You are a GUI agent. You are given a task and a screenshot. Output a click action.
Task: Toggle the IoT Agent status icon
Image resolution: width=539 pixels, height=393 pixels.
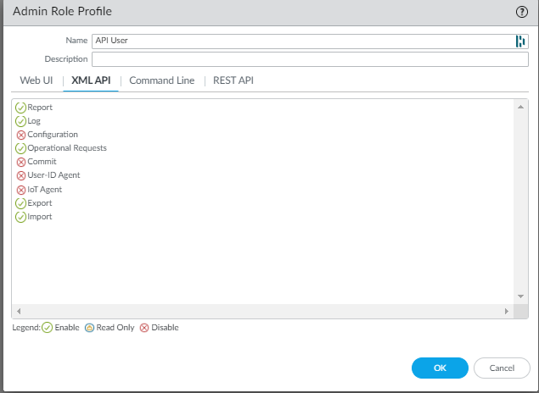click(x=21, y=190)
